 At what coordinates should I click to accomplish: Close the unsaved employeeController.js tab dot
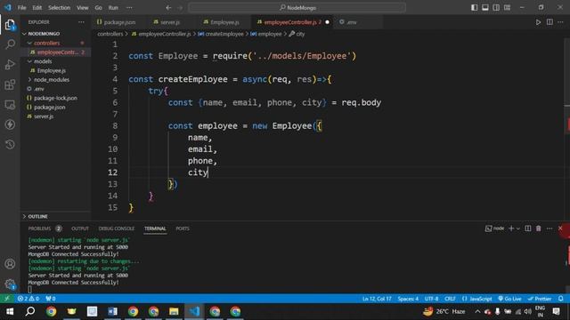[327, 22]
